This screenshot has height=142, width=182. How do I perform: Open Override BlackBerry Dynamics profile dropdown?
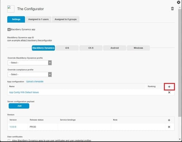(30, 63)
